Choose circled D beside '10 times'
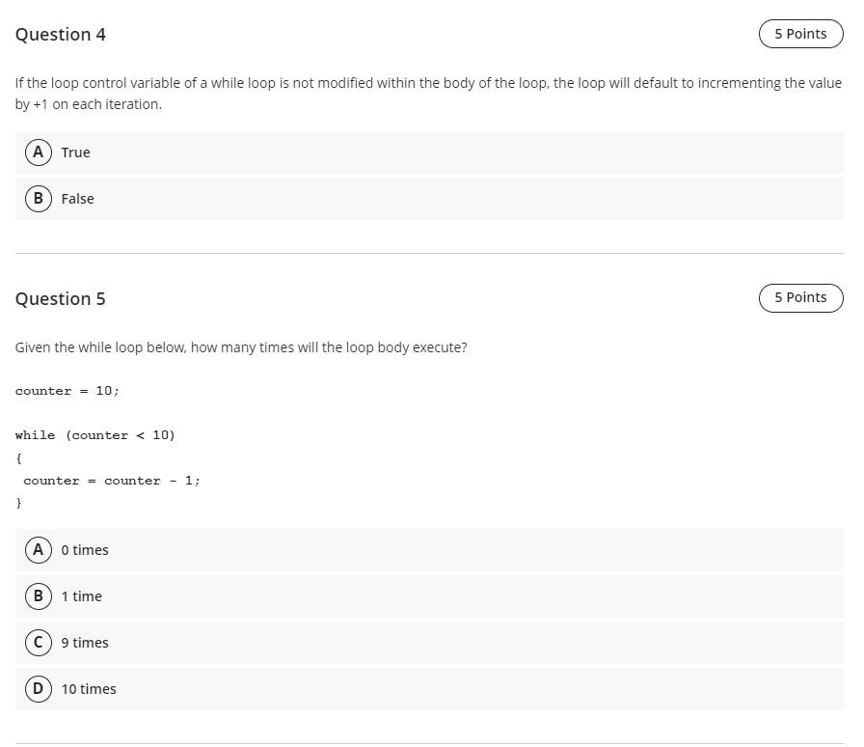Image resolution: width=864 pixels, height=747 pixels. click(x=38, y=688)
